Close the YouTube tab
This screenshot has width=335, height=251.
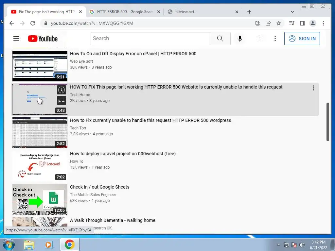tap(80, 12)
